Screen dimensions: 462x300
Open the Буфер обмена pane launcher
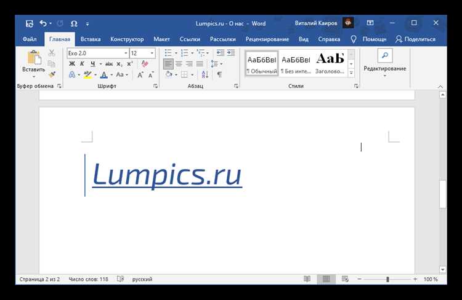click(x=59, y=86)
